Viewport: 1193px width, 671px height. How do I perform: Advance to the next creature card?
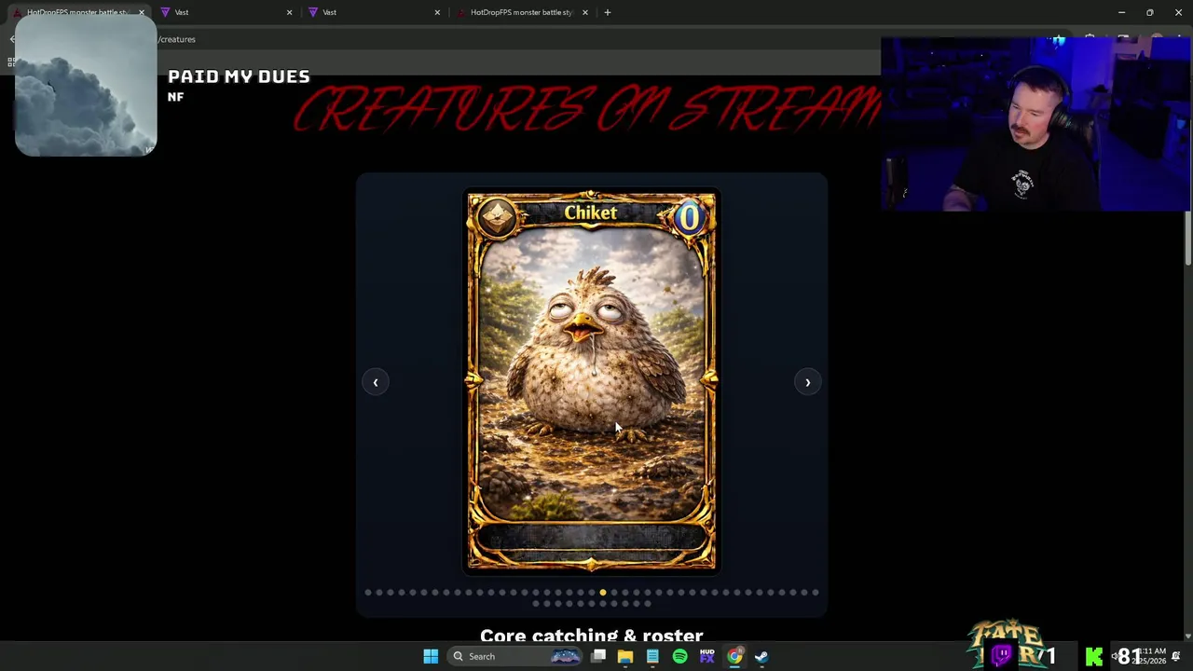807,382
